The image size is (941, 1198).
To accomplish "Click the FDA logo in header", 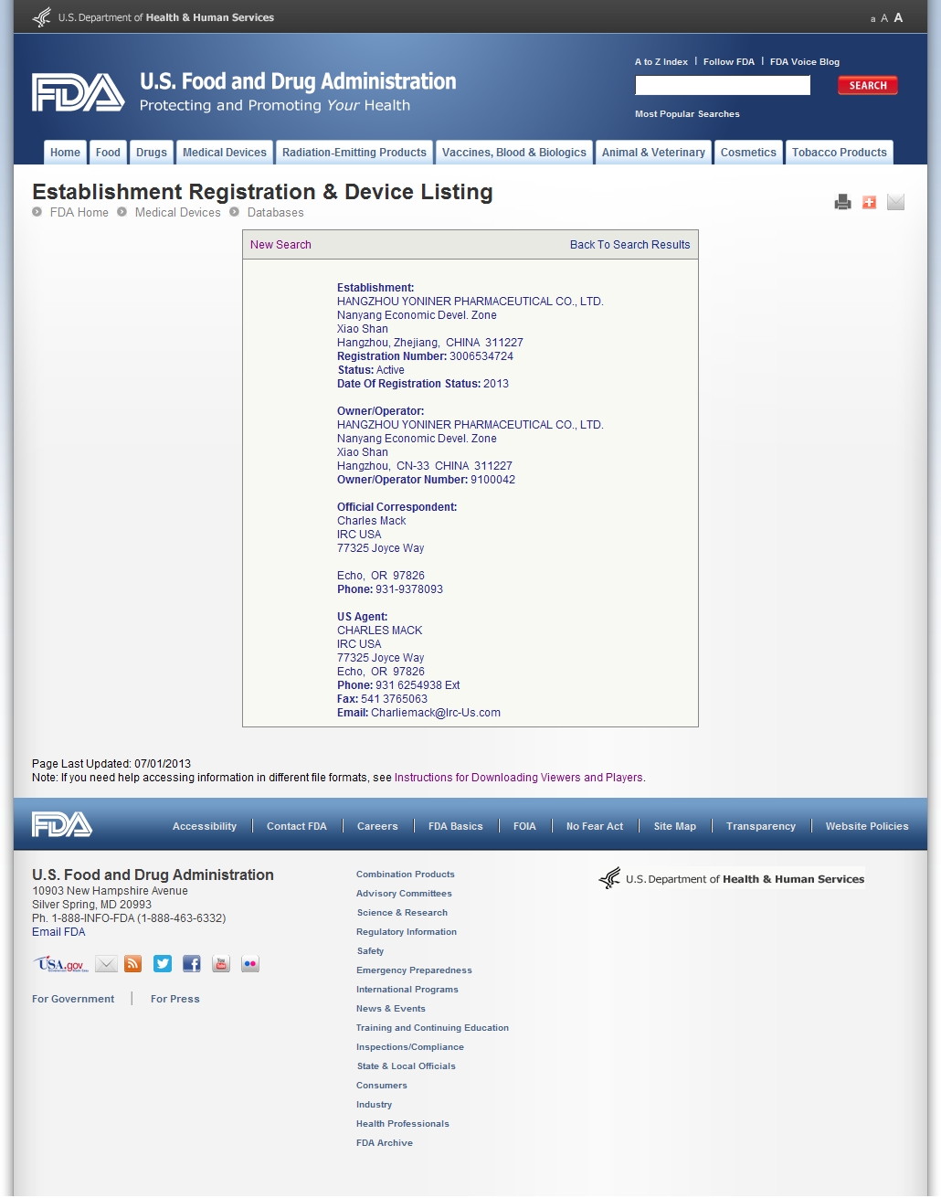I will click(79, 92).
